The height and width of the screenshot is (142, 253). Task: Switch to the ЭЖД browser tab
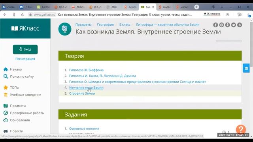pos(113,7)
